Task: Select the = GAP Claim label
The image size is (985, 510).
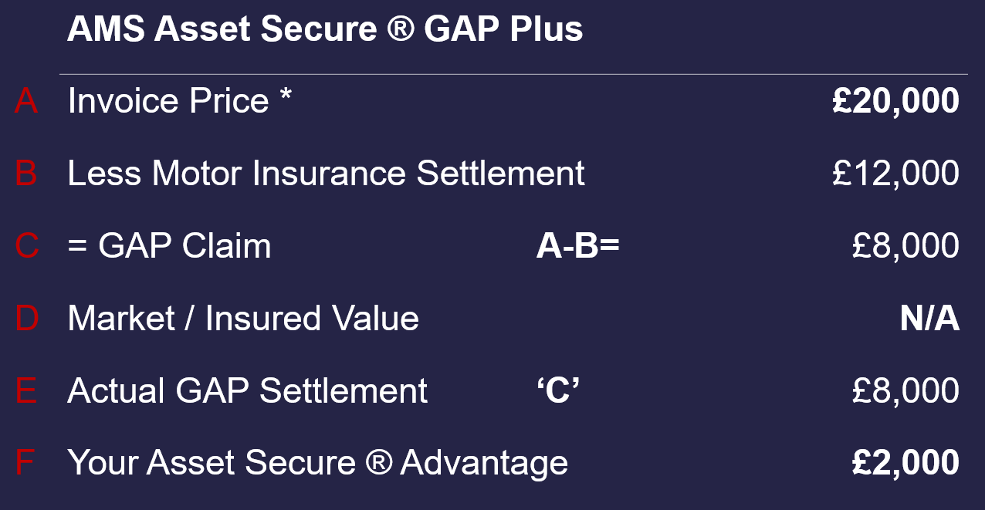Action: (x=169, y=246)
